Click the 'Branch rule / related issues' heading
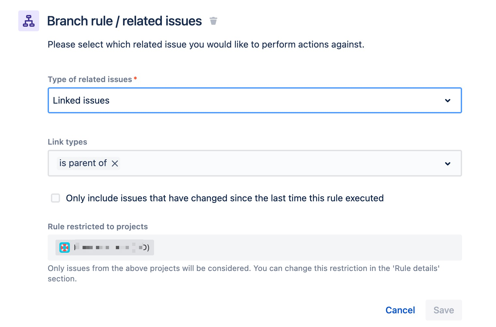This screenshot has width=496, height=327. [124, 21]
